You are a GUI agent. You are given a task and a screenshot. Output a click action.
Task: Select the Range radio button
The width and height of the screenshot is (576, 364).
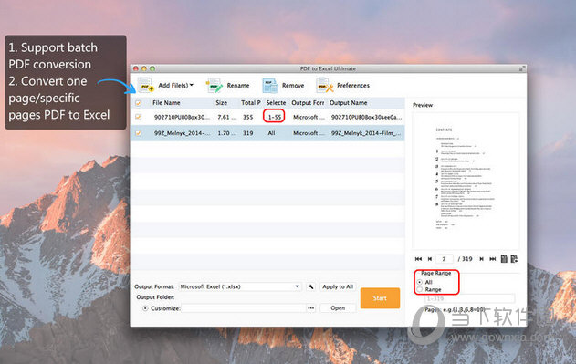coord(420,290)
